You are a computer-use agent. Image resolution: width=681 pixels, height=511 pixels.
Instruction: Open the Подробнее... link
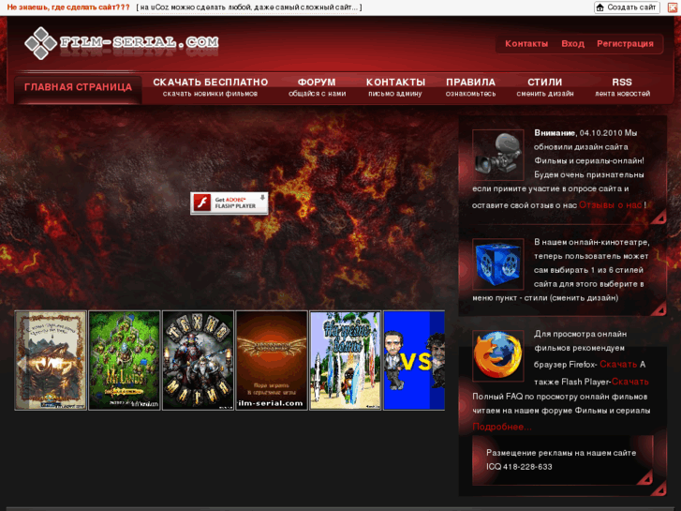[502, 427]
